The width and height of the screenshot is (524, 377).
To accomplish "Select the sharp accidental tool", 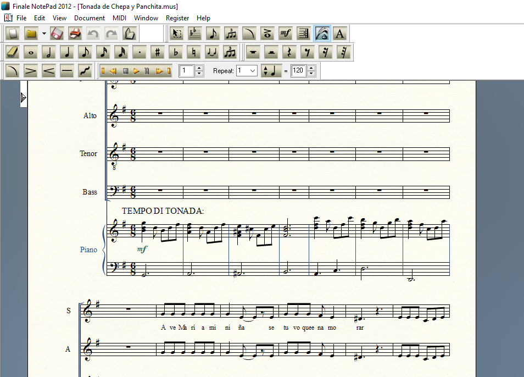I will [x=157, y=52].
